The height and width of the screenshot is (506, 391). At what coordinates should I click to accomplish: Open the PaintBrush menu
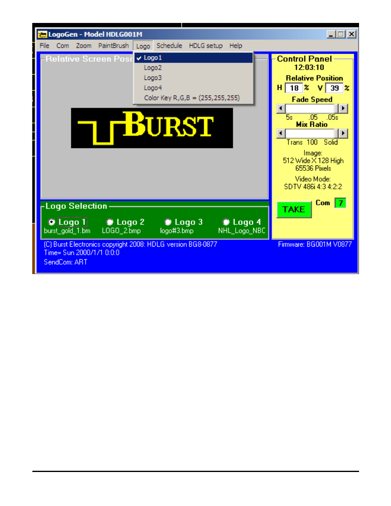pyautogui.click(x=114, y=46)
